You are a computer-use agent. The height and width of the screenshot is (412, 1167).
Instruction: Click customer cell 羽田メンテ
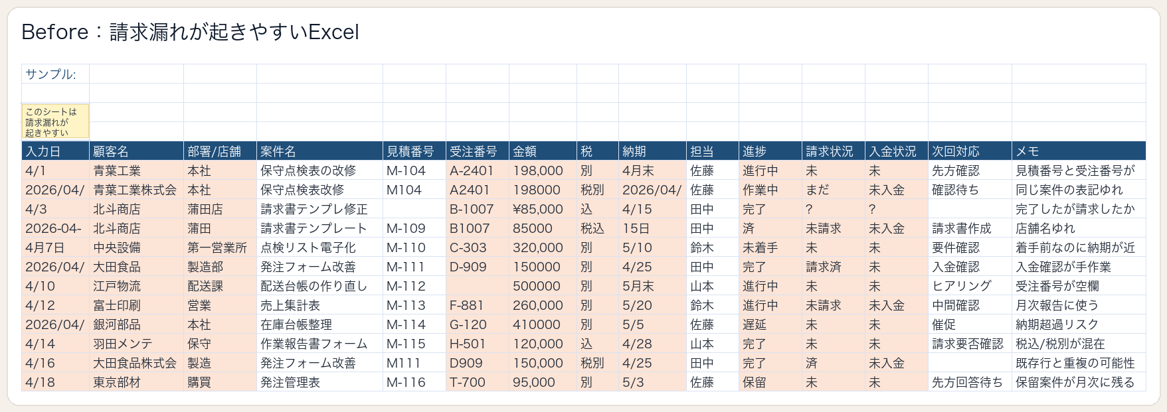click(x=136, y=344)
